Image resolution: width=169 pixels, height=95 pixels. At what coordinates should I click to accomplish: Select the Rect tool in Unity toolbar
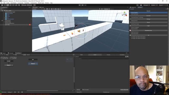coord(13,5)
